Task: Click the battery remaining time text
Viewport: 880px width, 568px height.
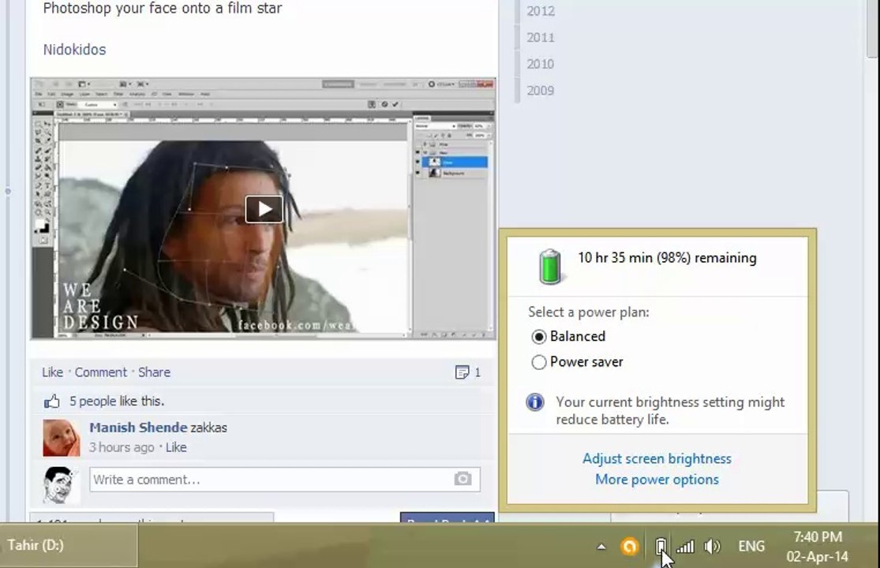Action: tap(667, 258)
